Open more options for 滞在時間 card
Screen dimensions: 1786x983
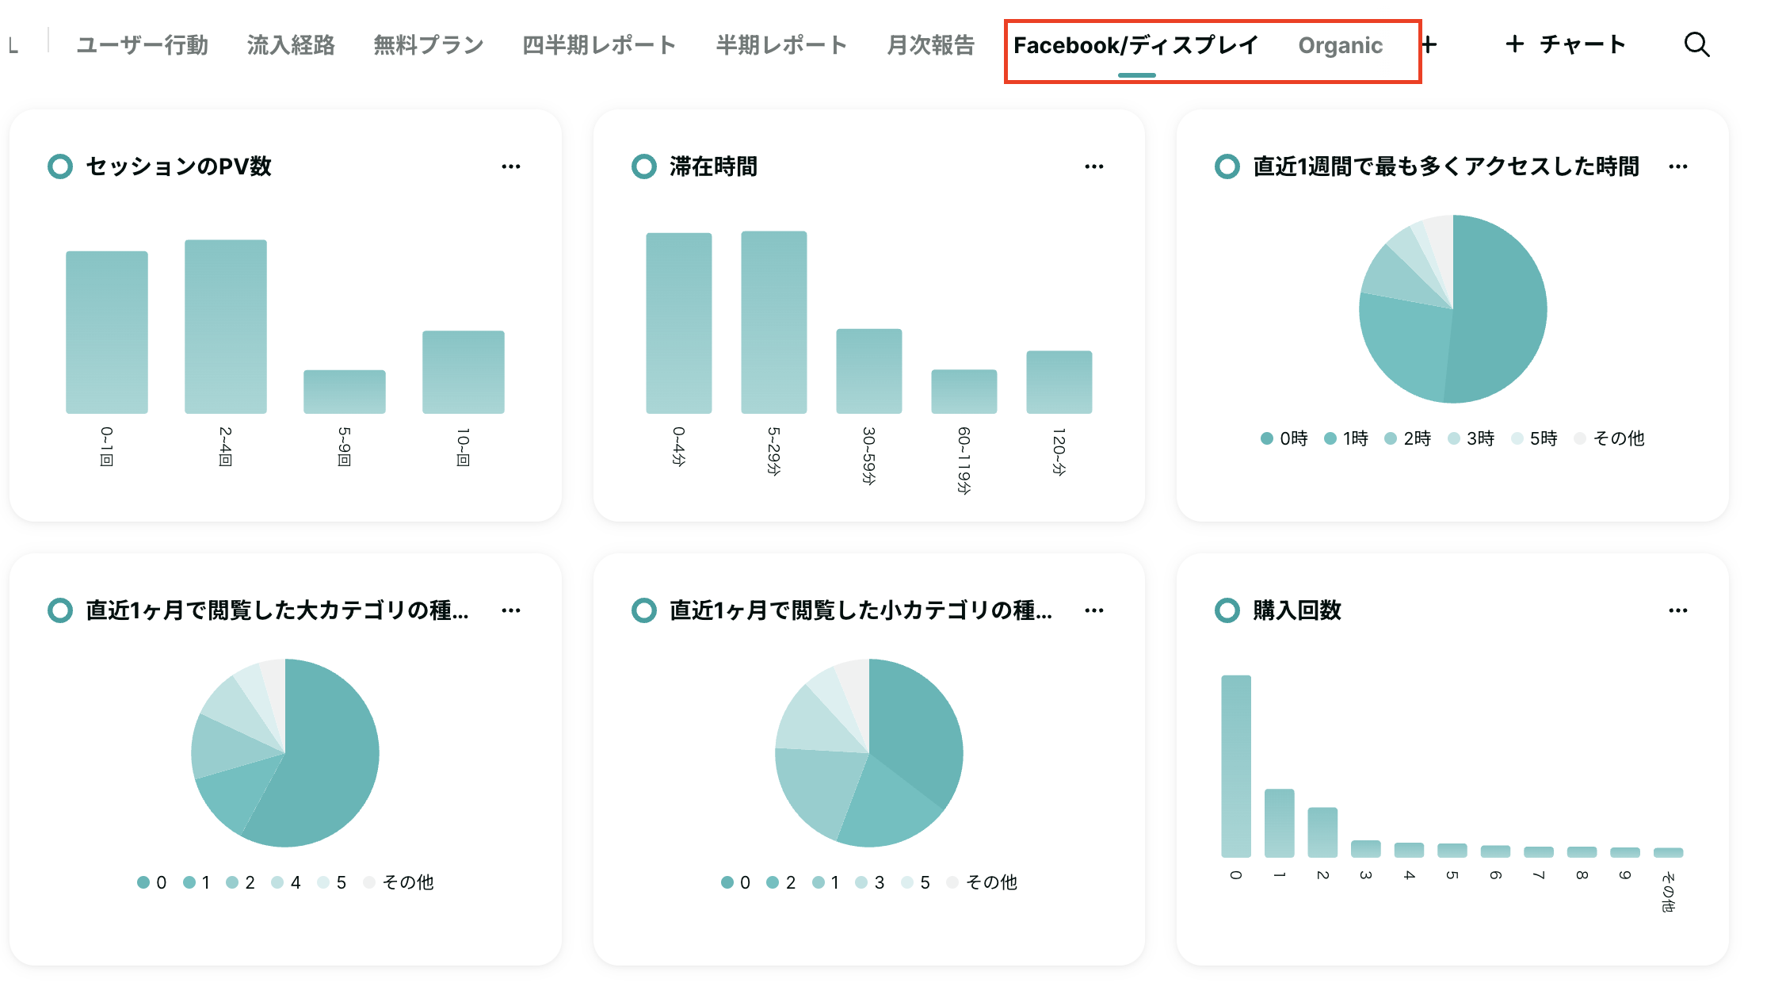[x=1094, y=166]
